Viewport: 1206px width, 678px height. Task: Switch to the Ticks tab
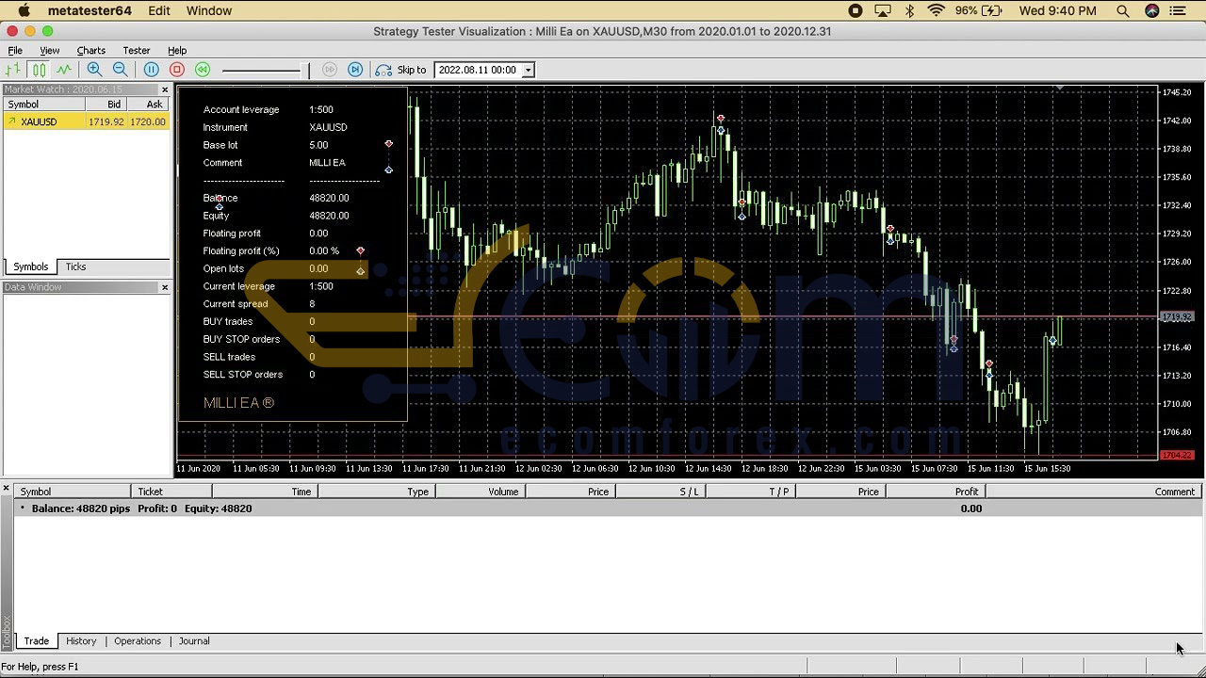point(75,266)
